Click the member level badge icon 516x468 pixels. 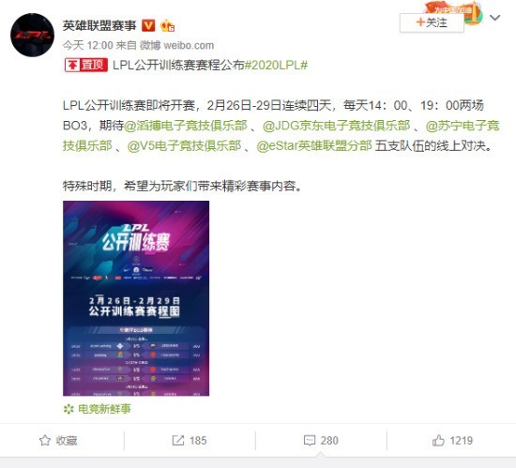coord(167,25)
